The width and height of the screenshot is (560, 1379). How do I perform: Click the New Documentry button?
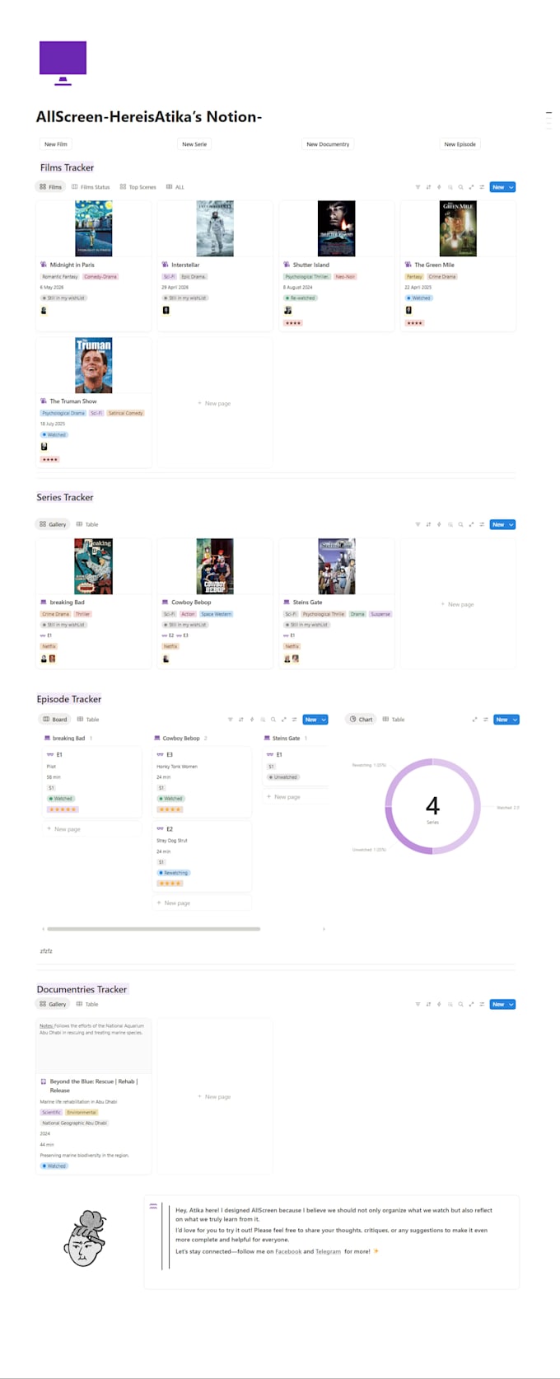[328, 144]
